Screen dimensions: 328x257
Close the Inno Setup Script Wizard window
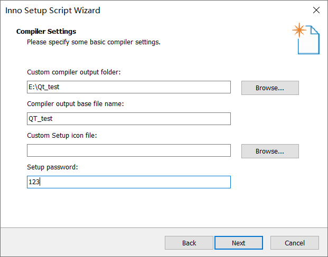[316, 10]
